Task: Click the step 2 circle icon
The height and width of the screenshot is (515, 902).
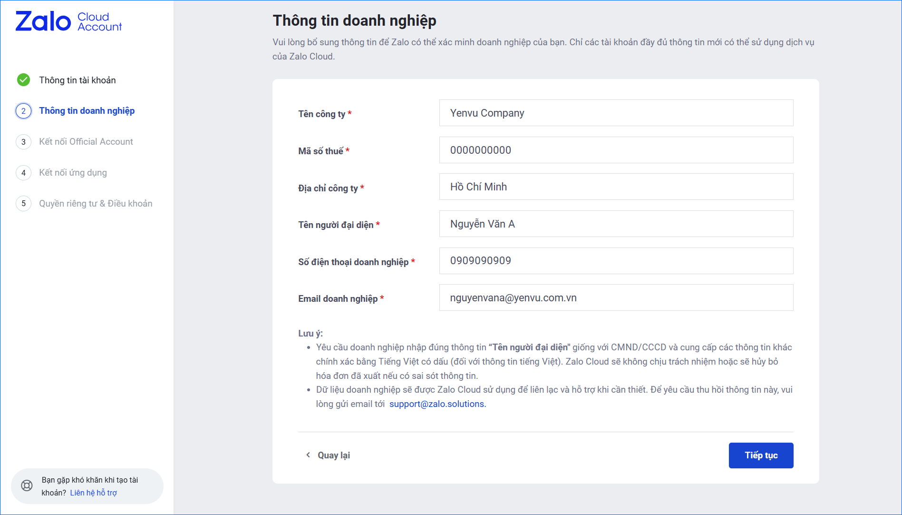Action: coord(23,111)
